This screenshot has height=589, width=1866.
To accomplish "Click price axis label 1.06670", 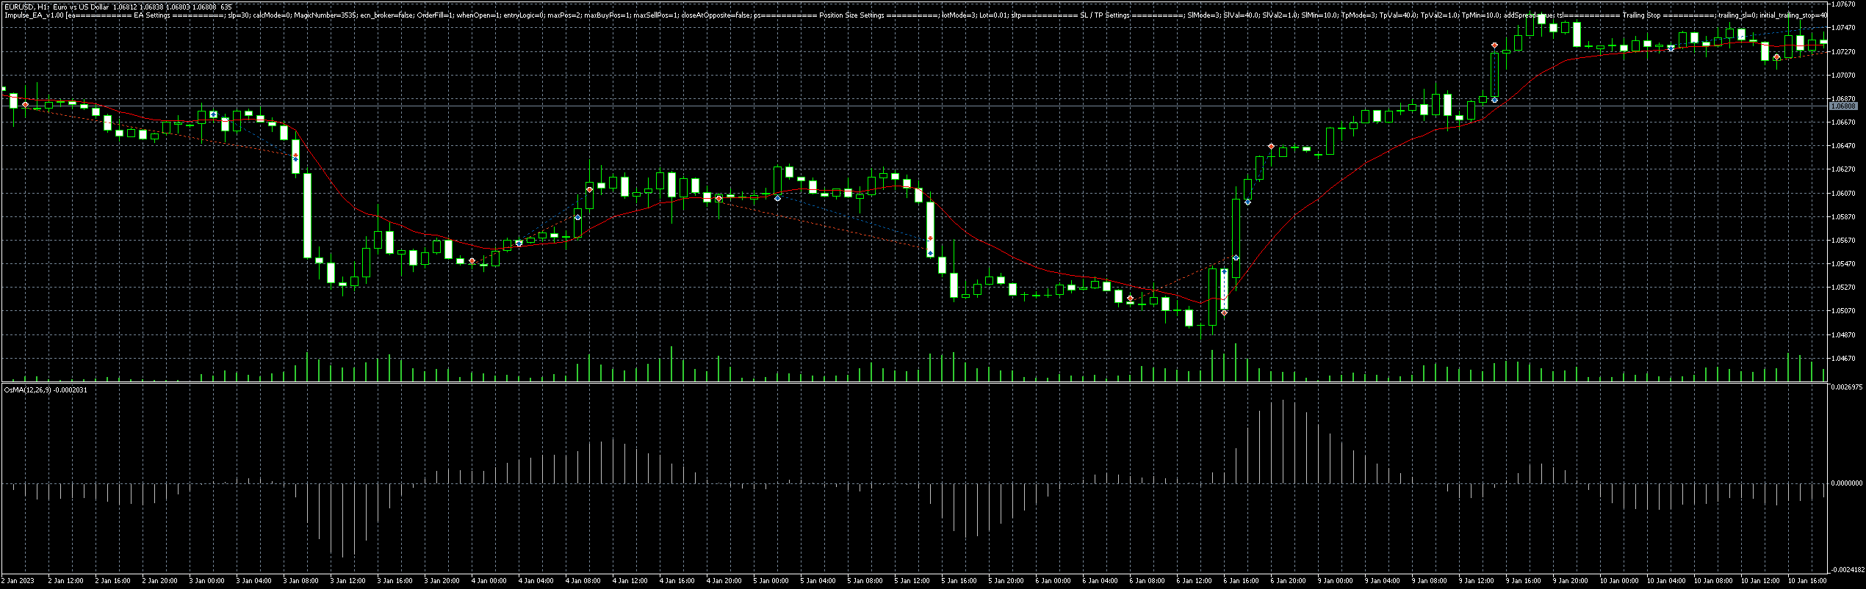I will (x=1843, y=122).
